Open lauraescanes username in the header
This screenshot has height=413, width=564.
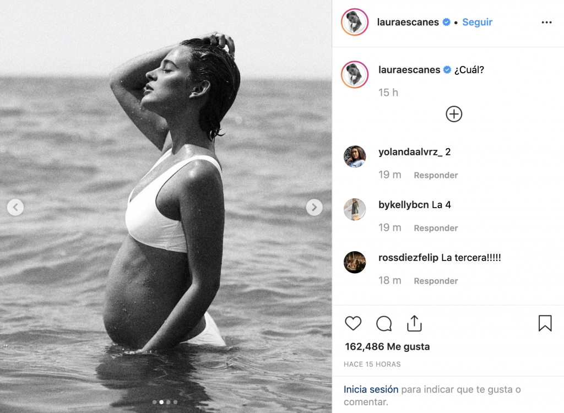point(408,23)
